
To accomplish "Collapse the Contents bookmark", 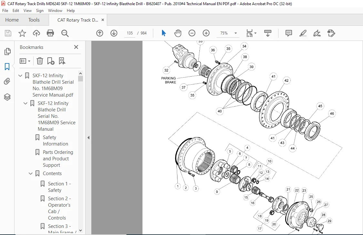I will (31, 174).
